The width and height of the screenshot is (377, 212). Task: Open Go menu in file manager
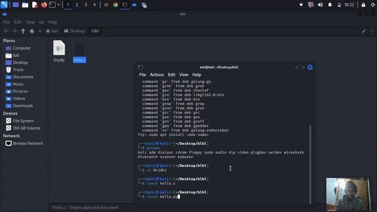pos(42,22)
